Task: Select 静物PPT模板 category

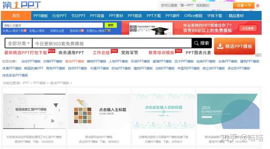Action: click(97, 61)
